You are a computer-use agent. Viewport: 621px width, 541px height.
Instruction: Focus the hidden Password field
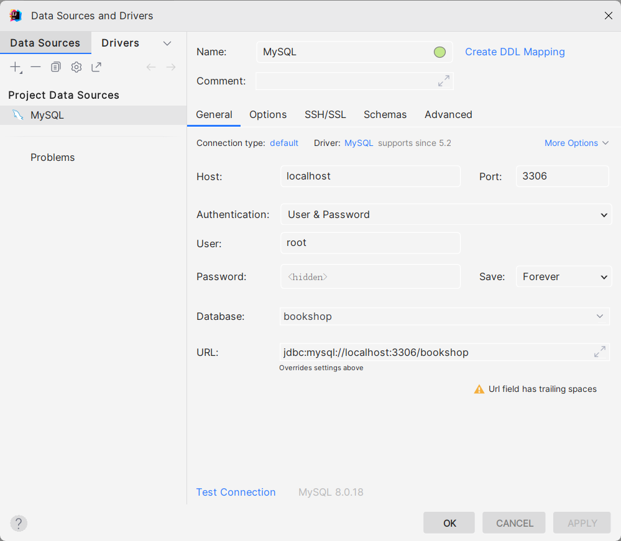(x=370, y=276)
